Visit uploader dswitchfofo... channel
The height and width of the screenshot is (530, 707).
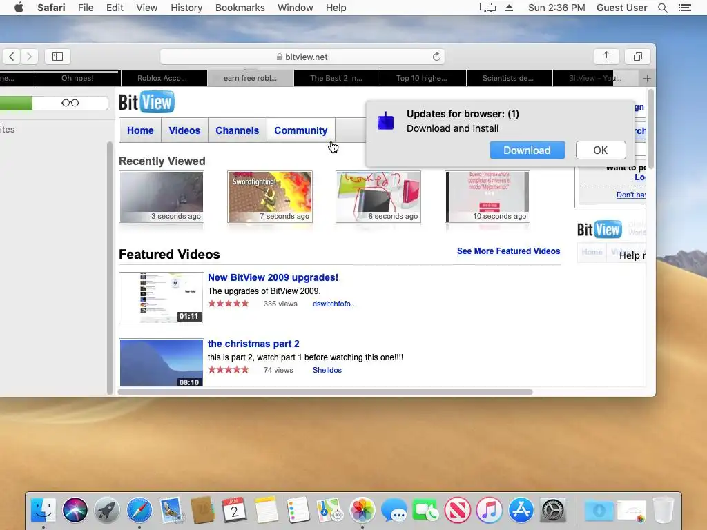tap(335, 304)
